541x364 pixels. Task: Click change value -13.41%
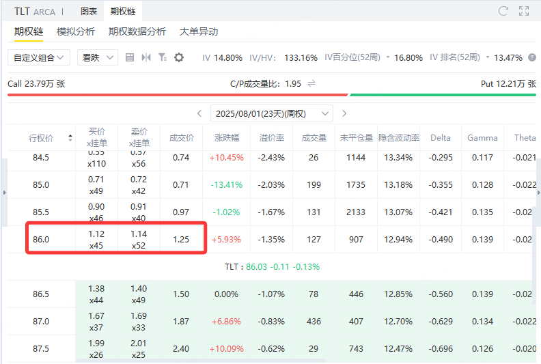pyautogui.click(x=227, y=185)
